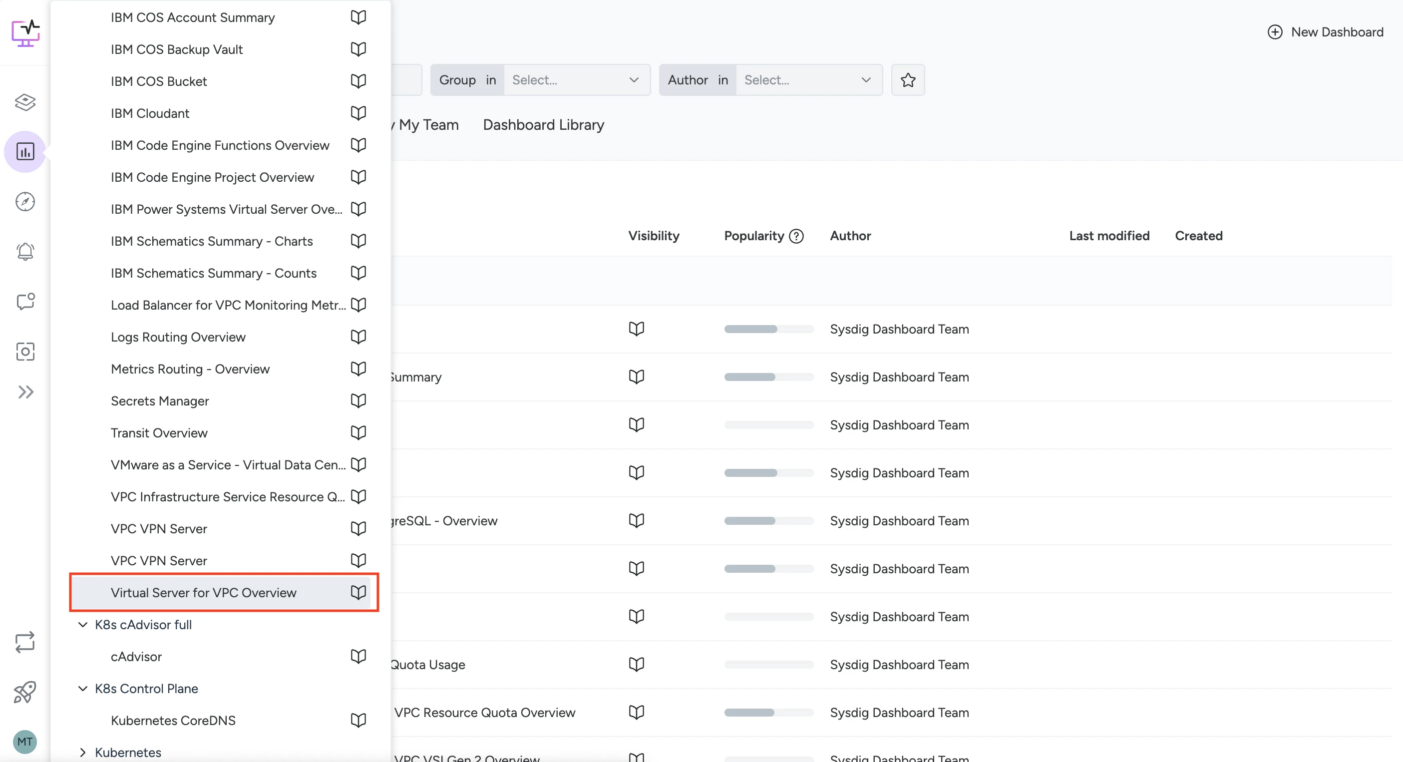Screen dimensions: 1403x762
Task: Open IBM Schematics Summary - Charts
Action: pos(212,241)
